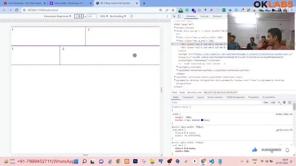Open the 100% zoom level dropdown

coord(104,16)
